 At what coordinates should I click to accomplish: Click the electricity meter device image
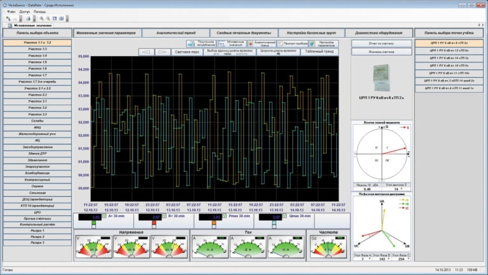pos(381,78)
